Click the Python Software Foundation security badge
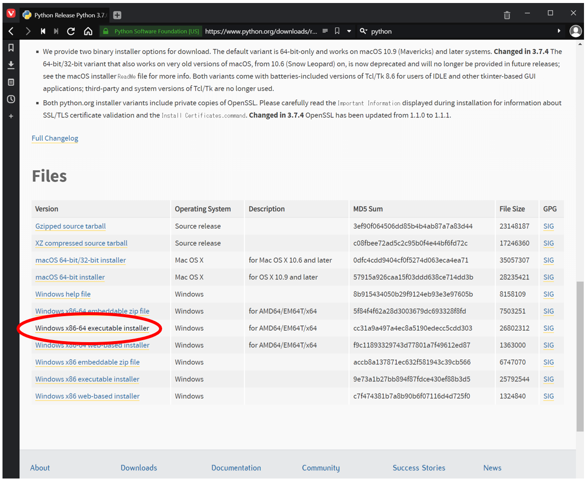This screenshot has width=587, height=481. click(x=151, y=31)
